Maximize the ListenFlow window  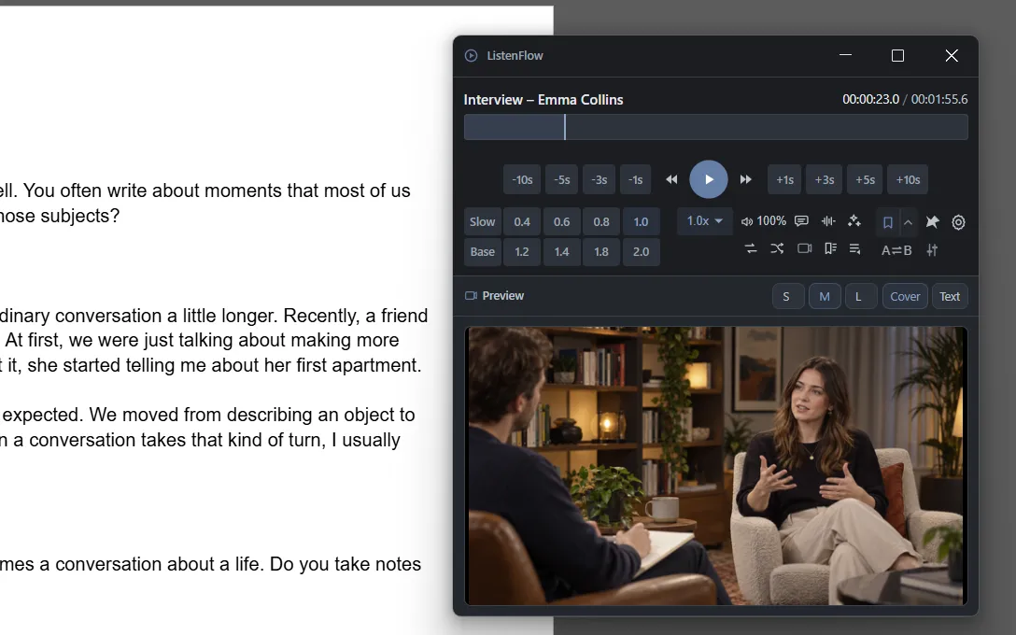coord(897,56)
